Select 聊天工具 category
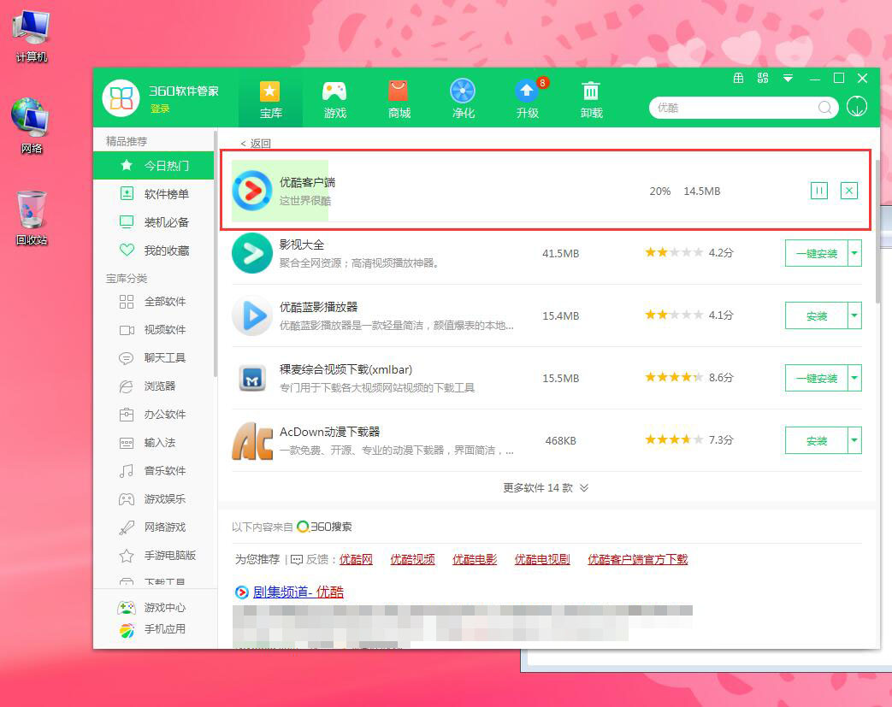Image resolution: width=892 pixels, height=707 pixels. pyautogui.click(x=154, y=357)
